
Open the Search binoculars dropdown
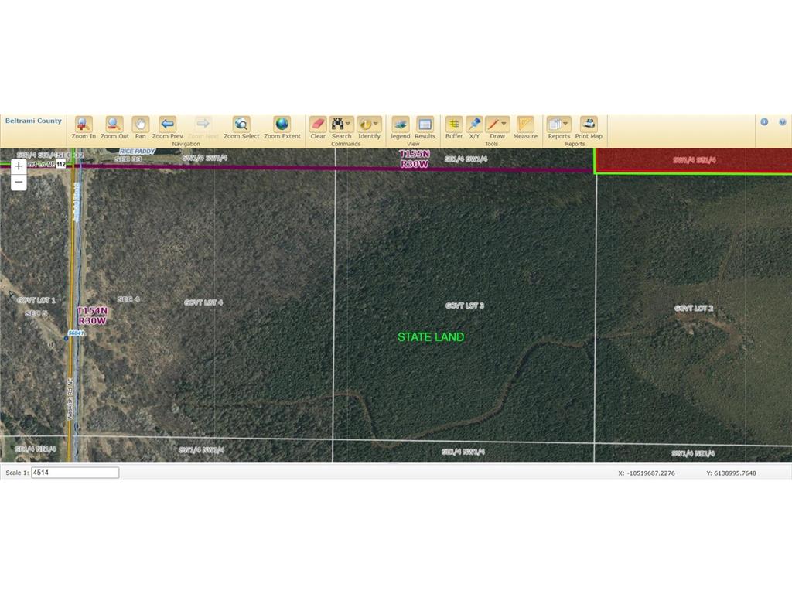(x=349, y=124)
